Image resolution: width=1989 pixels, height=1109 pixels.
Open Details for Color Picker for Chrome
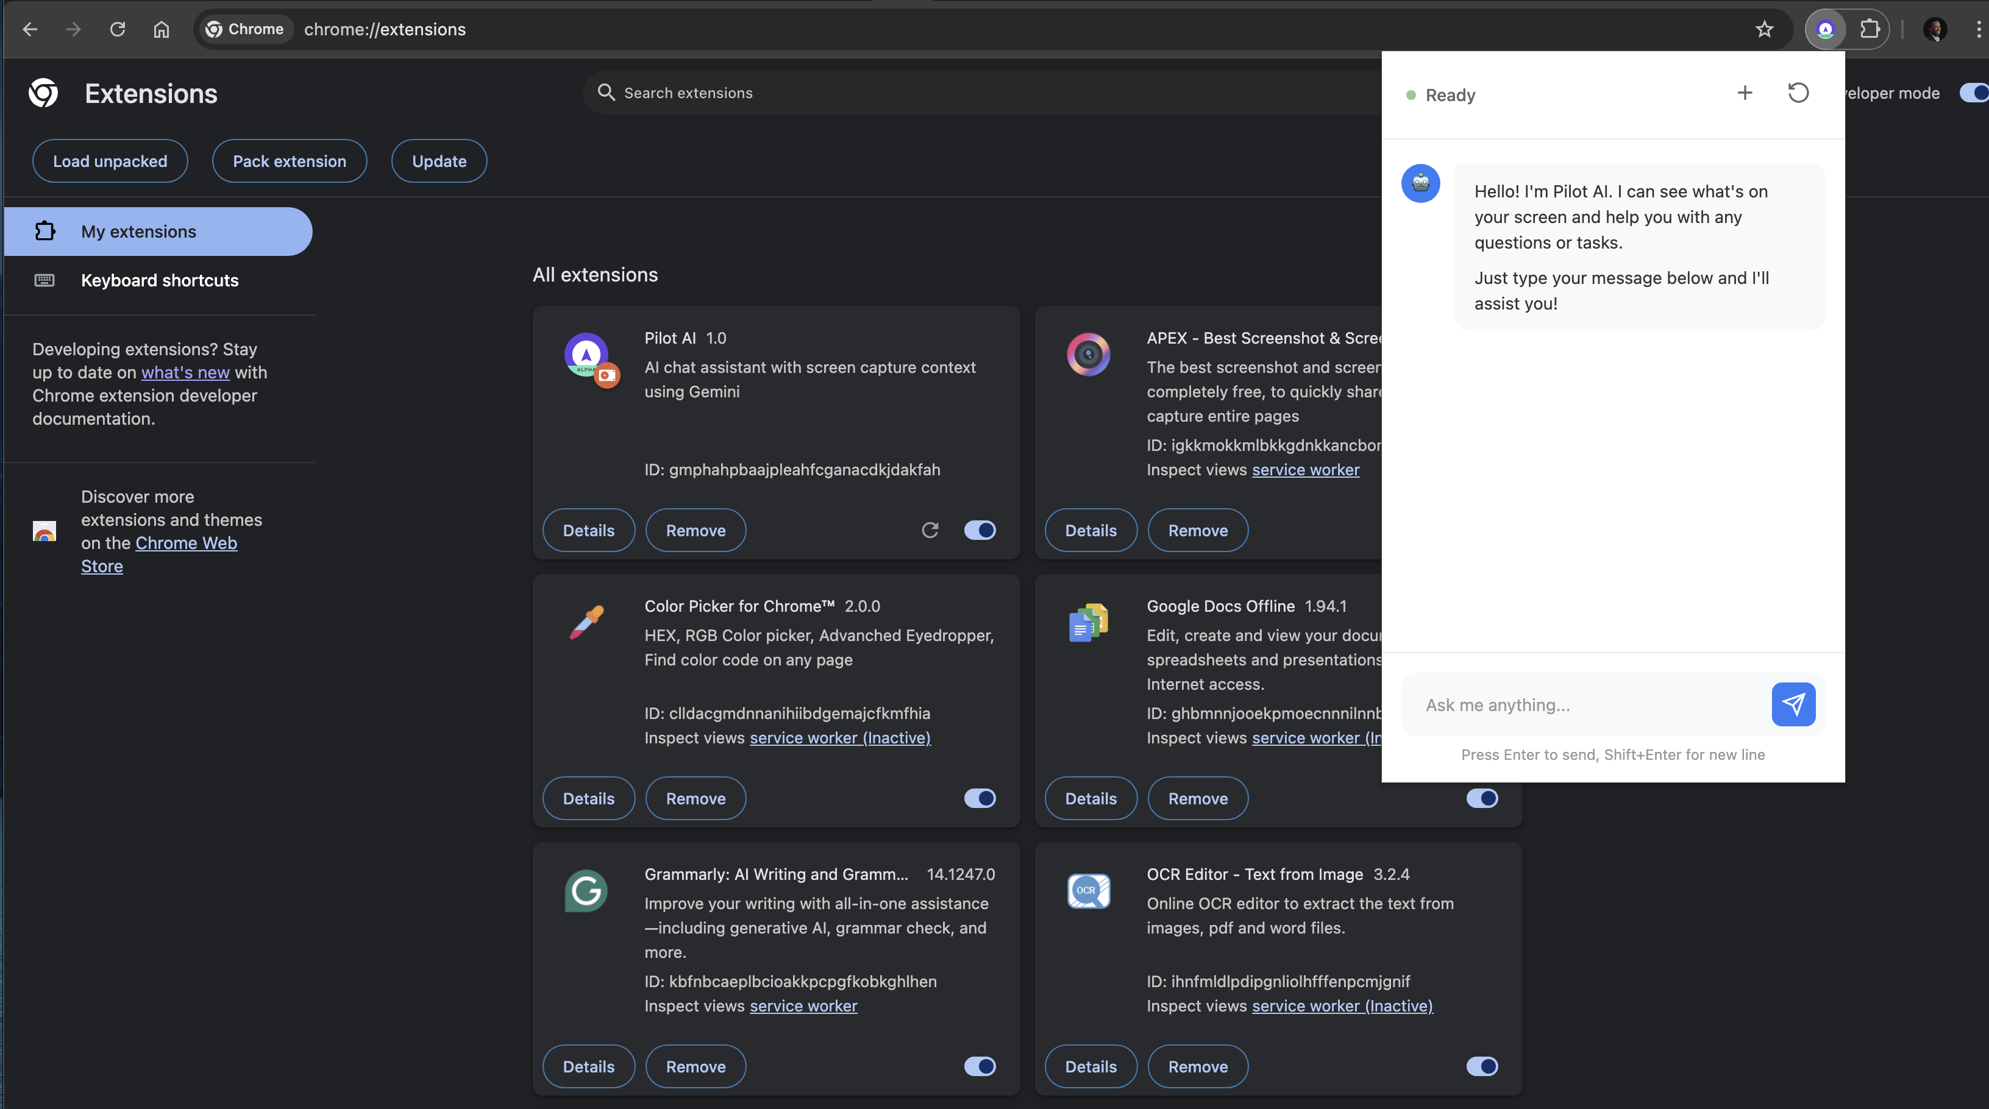coord(588,798)
